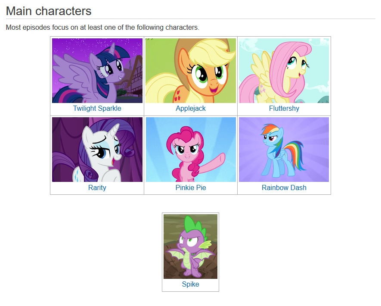Visit the Fluttershy text link
The height and width of the screenshot is (306, 381).
pos(284,109)
